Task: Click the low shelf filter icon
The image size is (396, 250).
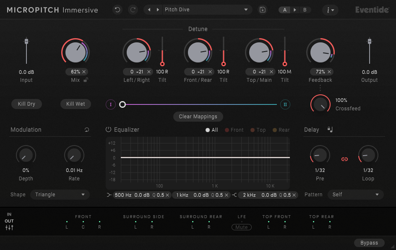Action: point(109,195)
